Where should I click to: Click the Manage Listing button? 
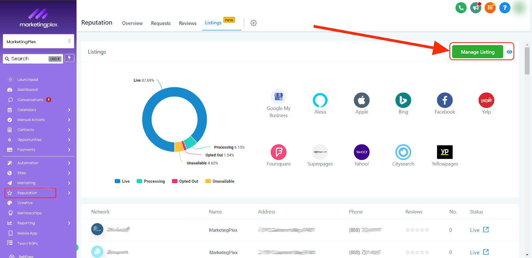click(477, 52)
